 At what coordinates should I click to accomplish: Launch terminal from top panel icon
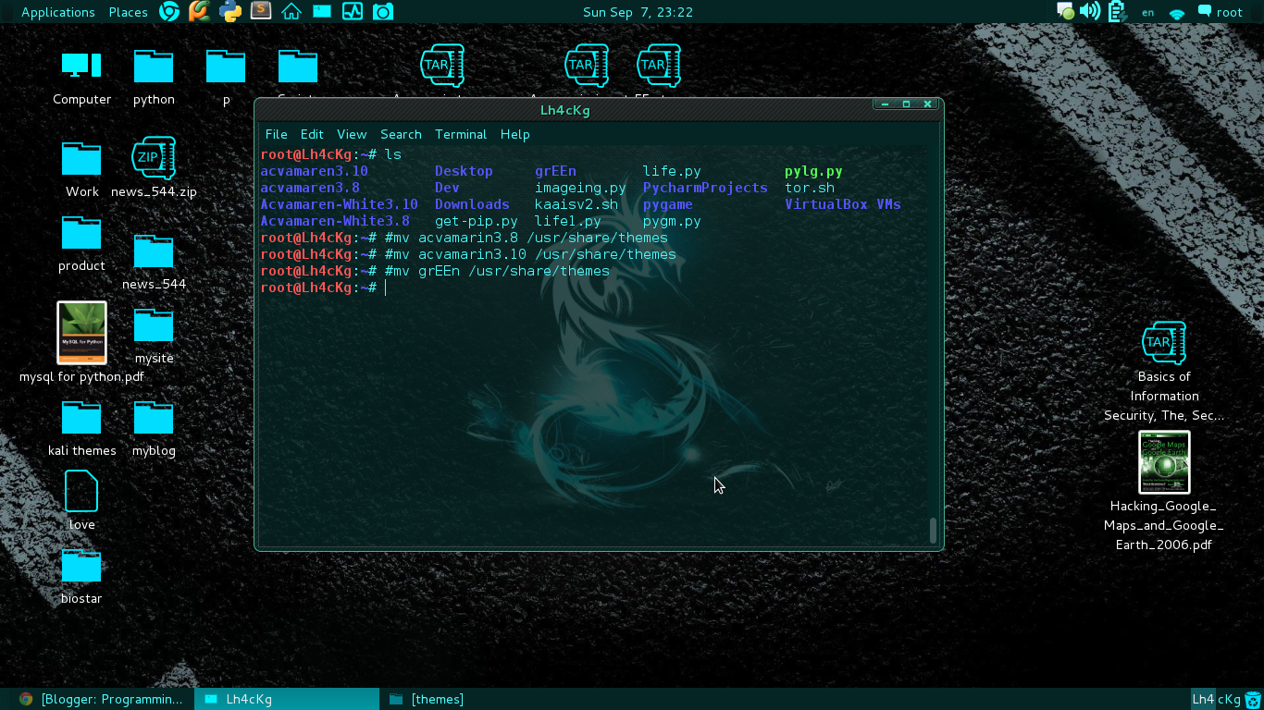tap(321, 11)
